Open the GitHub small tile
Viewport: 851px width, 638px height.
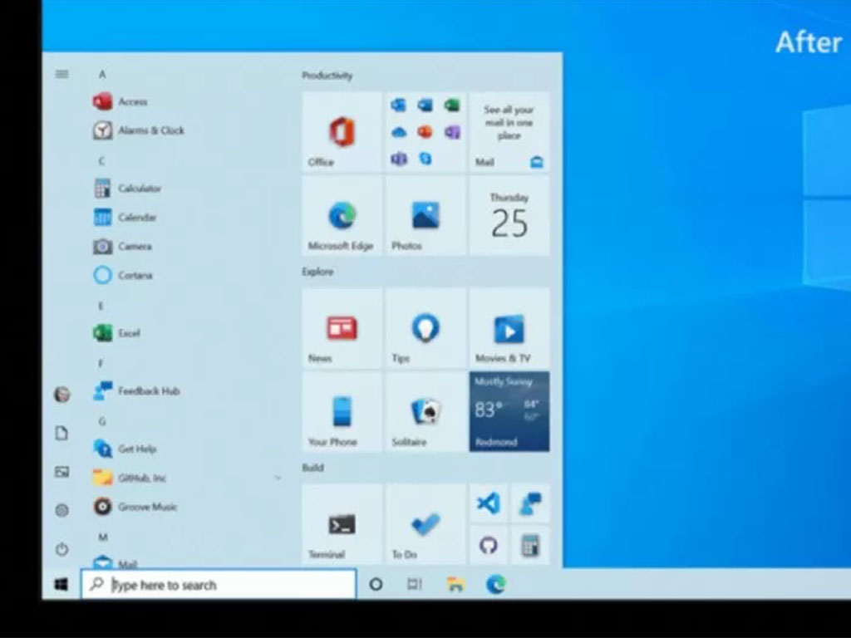pos(489,545)
